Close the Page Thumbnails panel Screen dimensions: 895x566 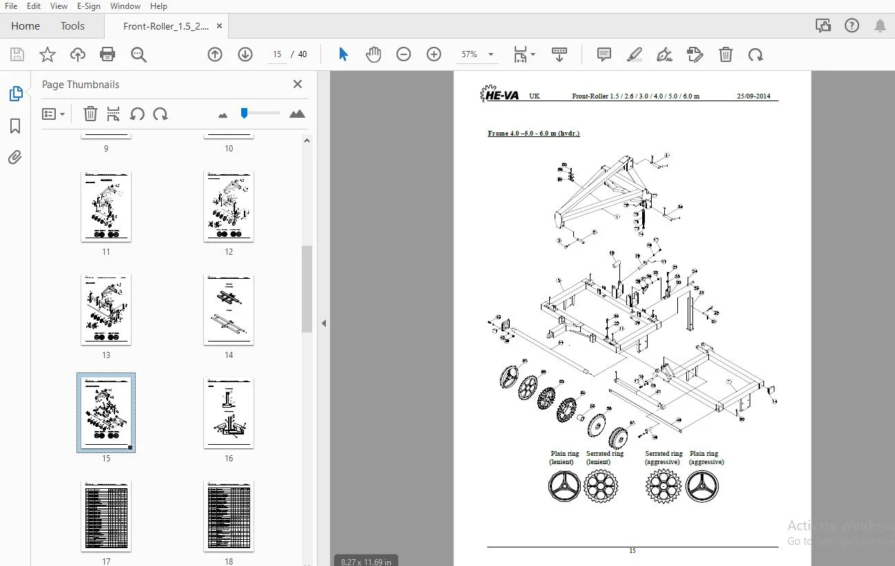[x=298, y=84]
